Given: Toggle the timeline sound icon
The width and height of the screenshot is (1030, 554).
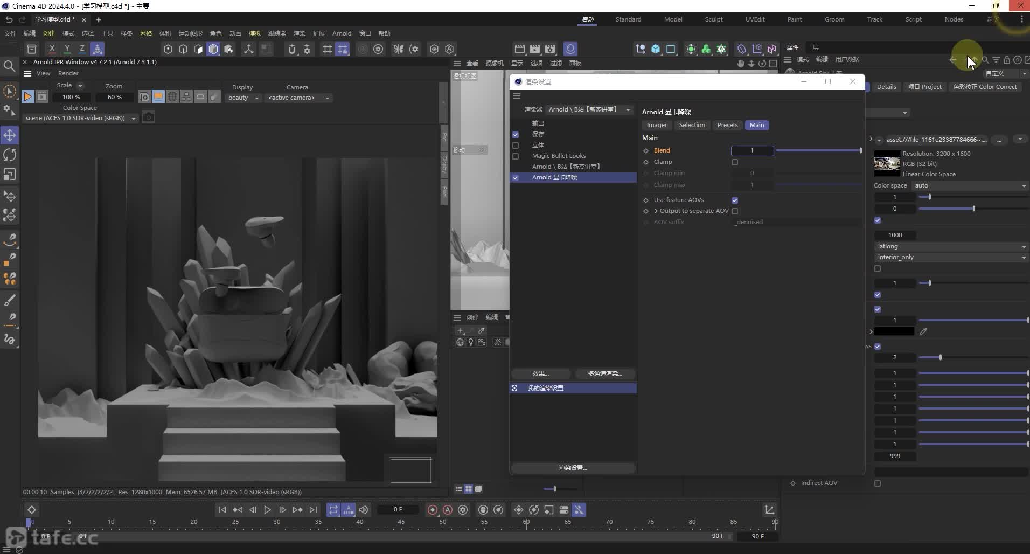Looking at the screenshot, I should [x=364, y=510].
